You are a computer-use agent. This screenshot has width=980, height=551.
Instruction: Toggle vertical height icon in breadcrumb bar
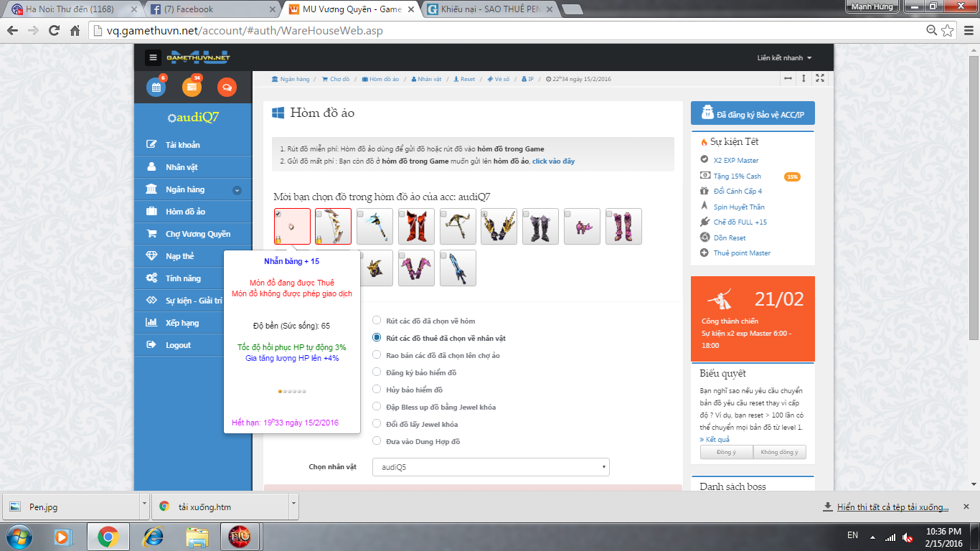tap(804, 78)
